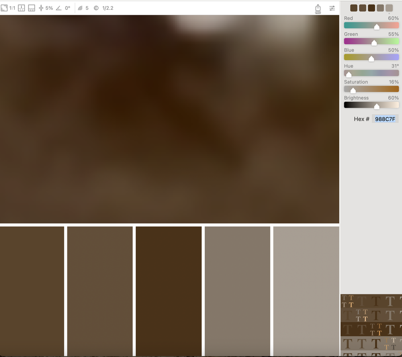The height and width of the screenshot is (357, 402).
Task: Click the Brightness 60% value
Action: coord(393,98)
